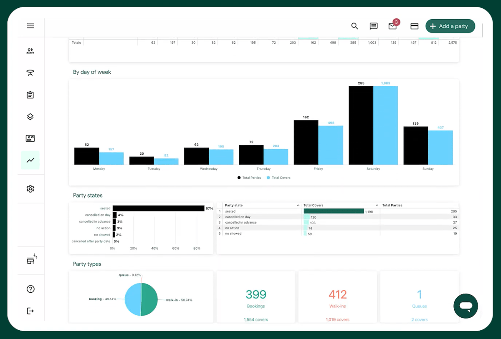Open the Party state column sort dropdown
This screenshot has height=339, width=501.
pyautogui.click(x=298, y=205)
